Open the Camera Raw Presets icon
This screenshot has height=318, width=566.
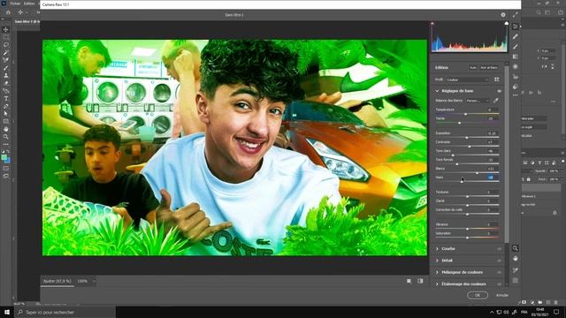pyautogui.click(x=515, y=87)
